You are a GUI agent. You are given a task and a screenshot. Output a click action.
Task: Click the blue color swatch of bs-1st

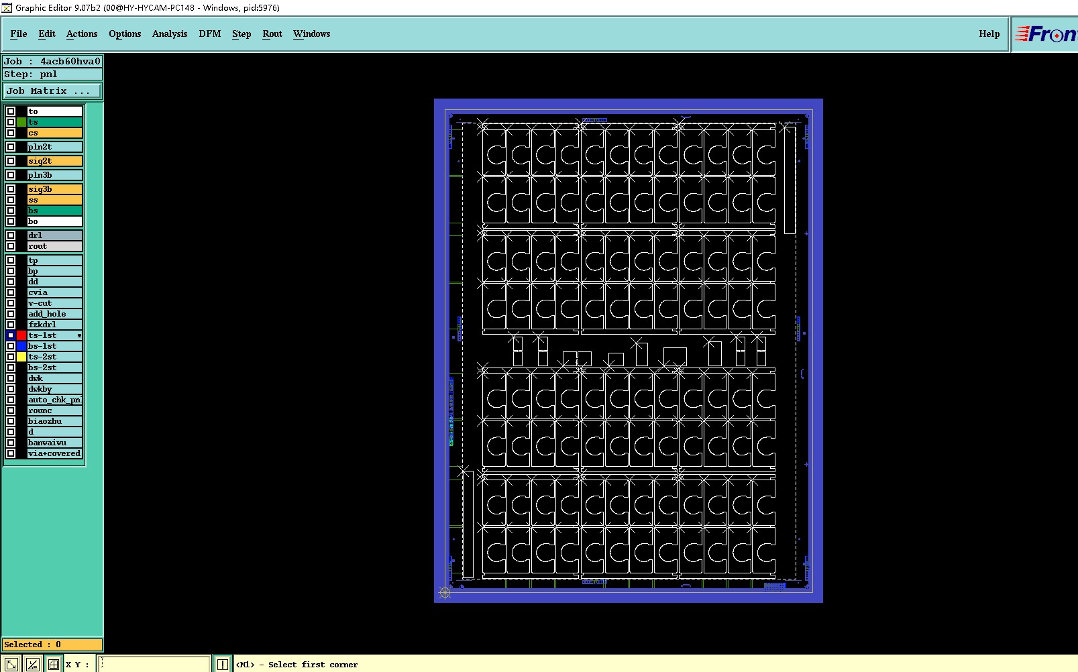point(21,346)
